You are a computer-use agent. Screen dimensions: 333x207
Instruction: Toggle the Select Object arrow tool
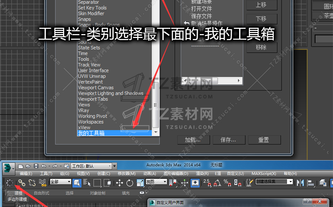tap(77, 183)
